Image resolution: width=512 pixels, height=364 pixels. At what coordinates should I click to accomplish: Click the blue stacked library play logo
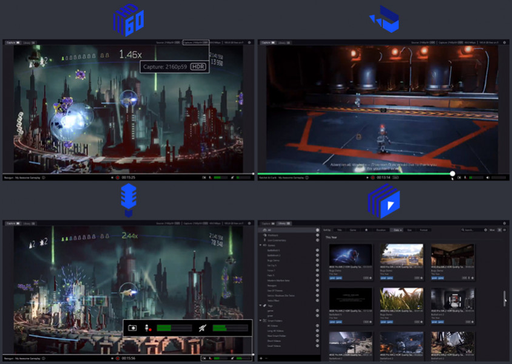383,201
